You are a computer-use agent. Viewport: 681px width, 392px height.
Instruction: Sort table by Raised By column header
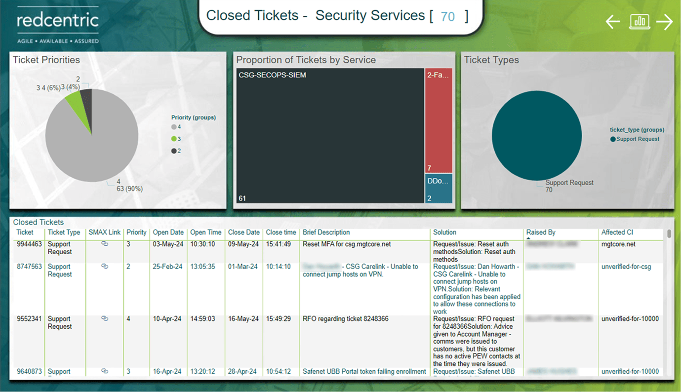coord(541,232)
